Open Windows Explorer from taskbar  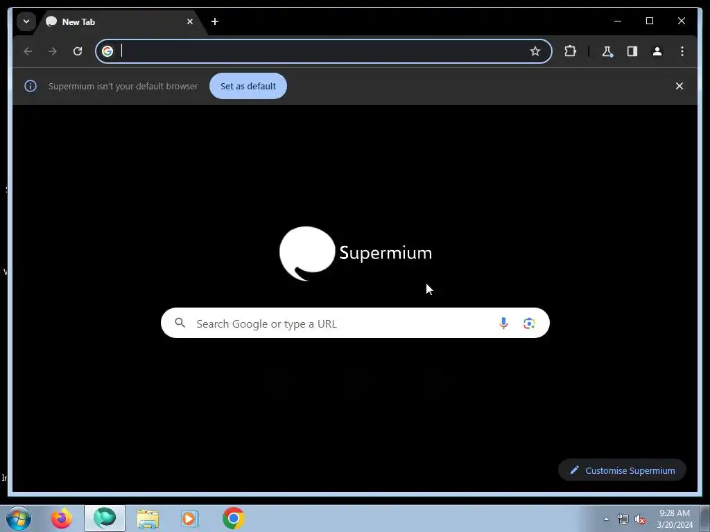[148, 519]
